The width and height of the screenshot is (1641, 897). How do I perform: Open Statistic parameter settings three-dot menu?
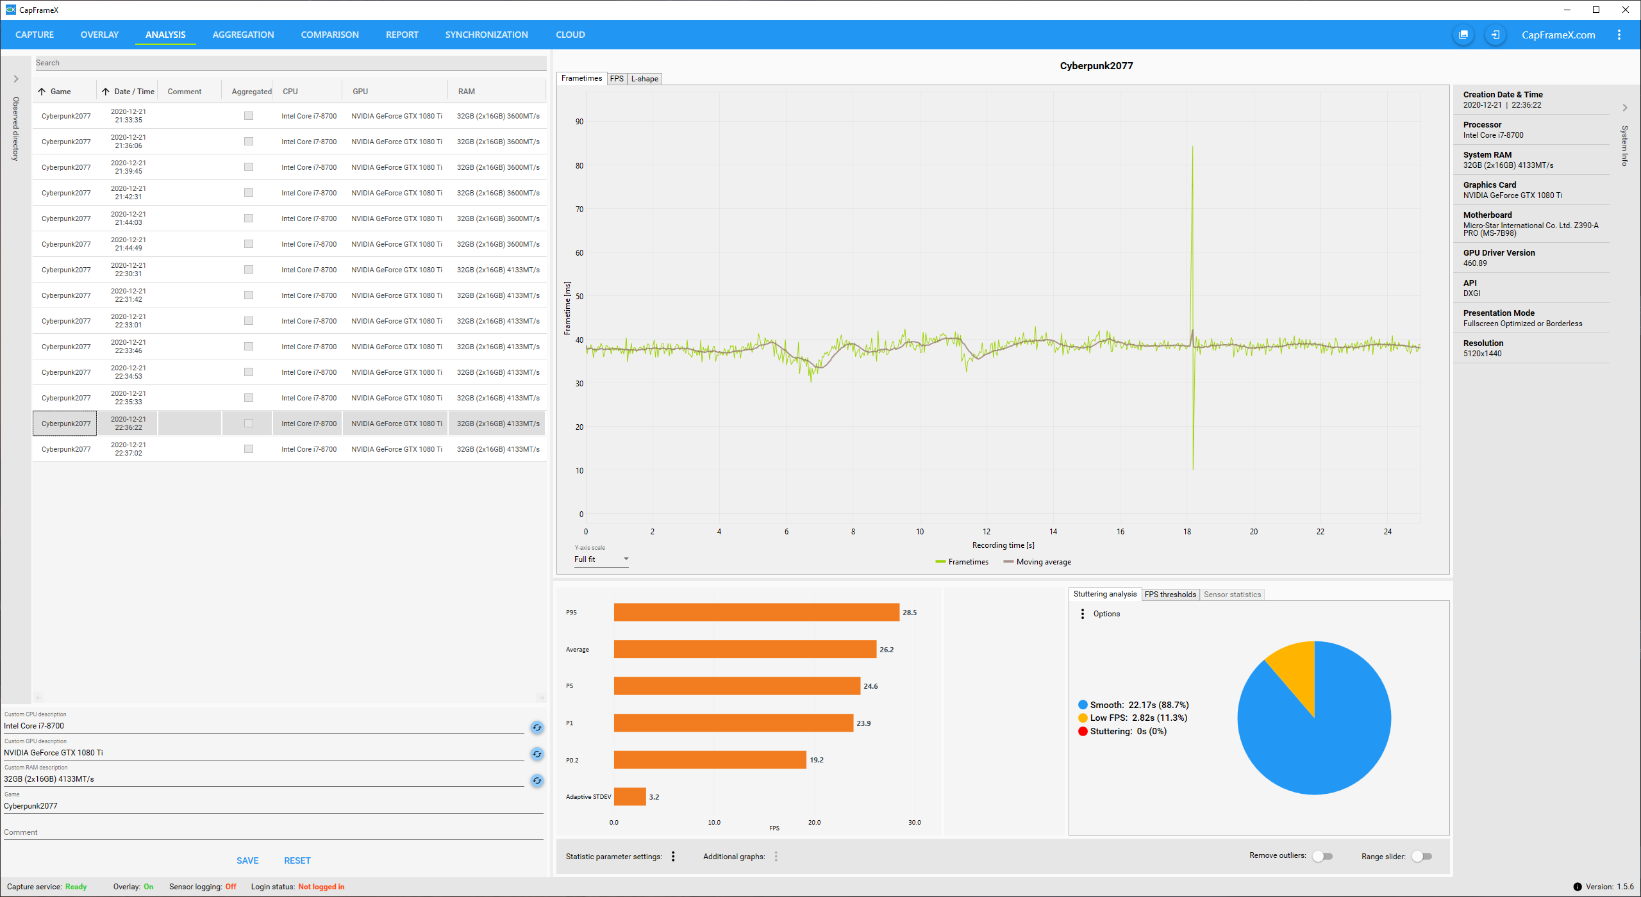pos(673,857)
